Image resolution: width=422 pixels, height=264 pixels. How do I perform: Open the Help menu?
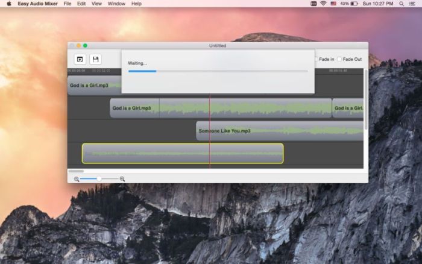(x=136, y=4)
